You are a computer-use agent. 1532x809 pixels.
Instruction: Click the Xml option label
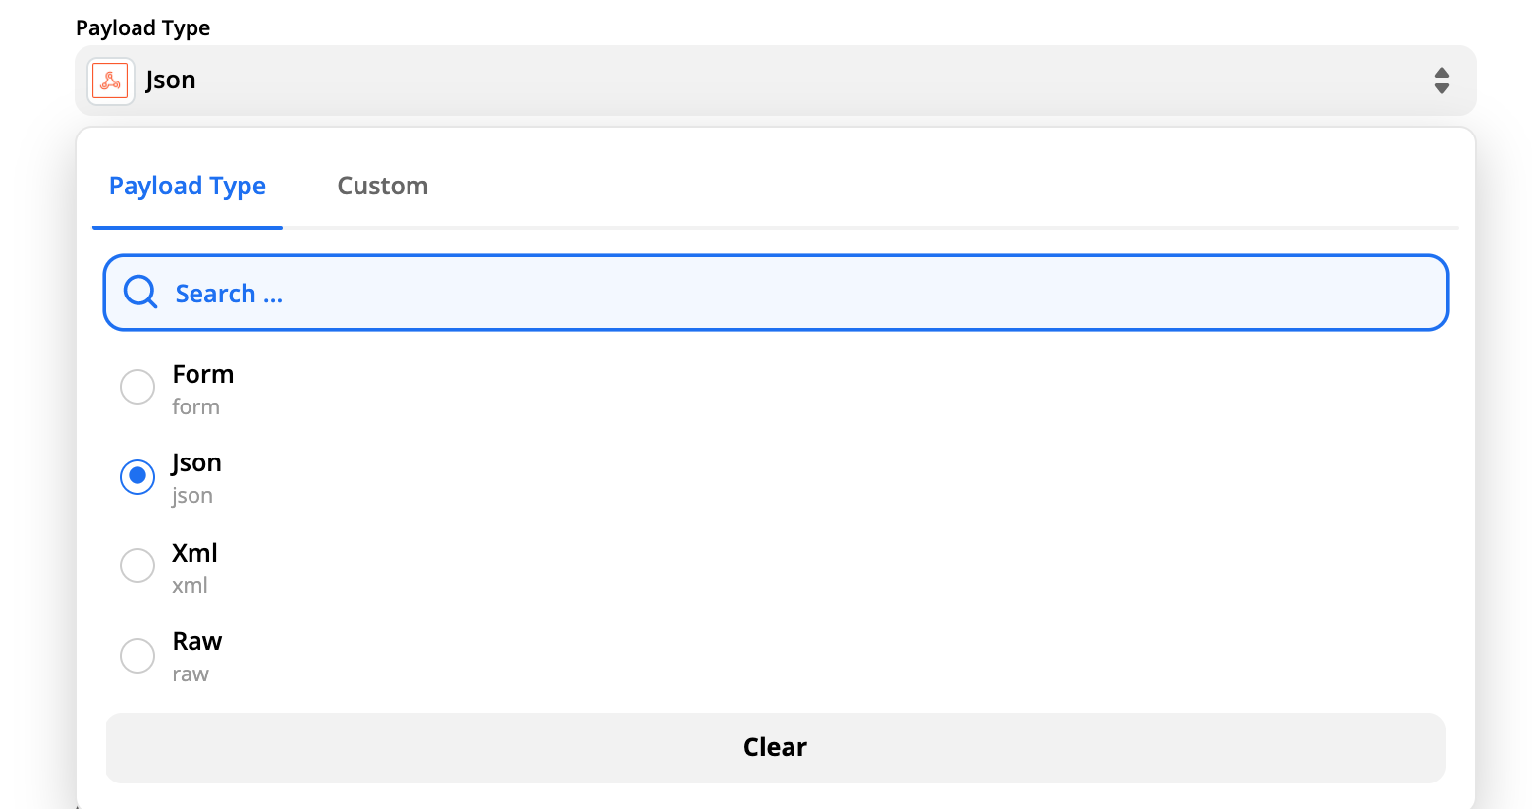pos(194,553)
